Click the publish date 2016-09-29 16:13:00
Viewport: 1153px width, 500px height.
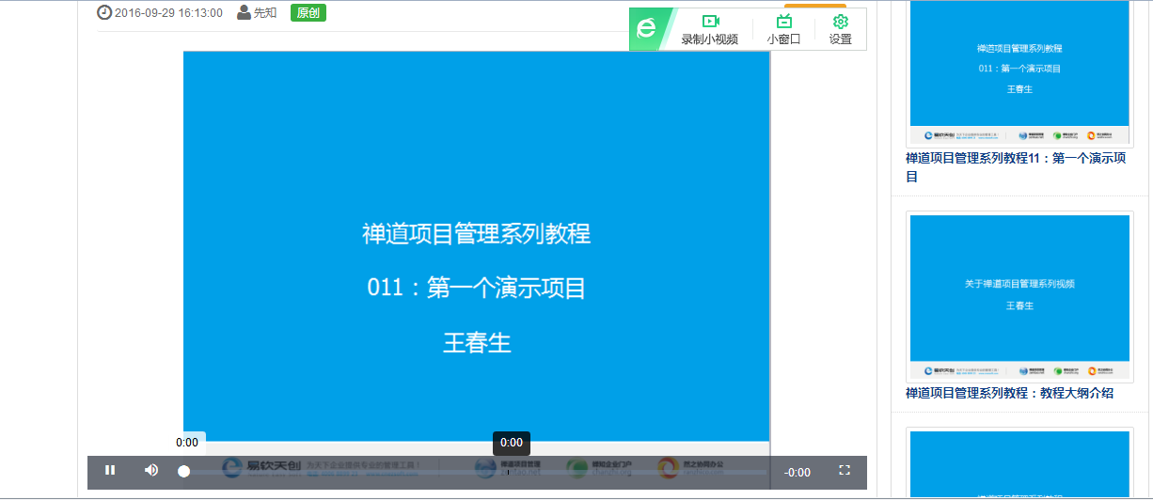[x=168, y=12]
